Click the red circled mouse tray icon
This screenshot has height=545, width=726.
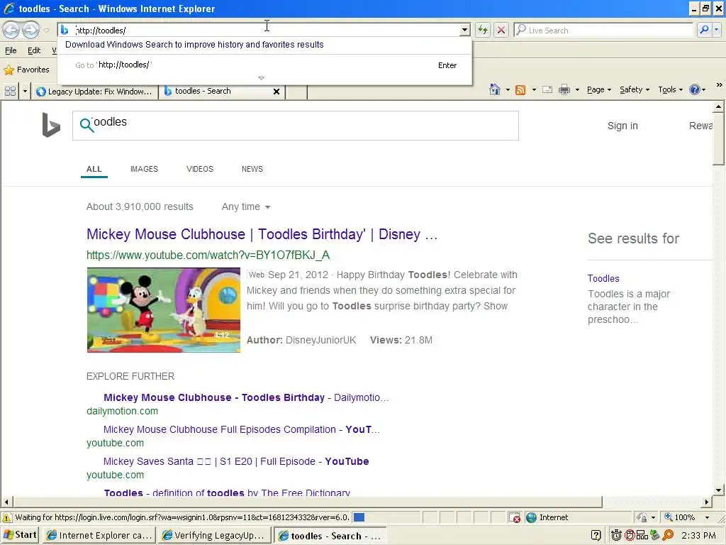630,535
